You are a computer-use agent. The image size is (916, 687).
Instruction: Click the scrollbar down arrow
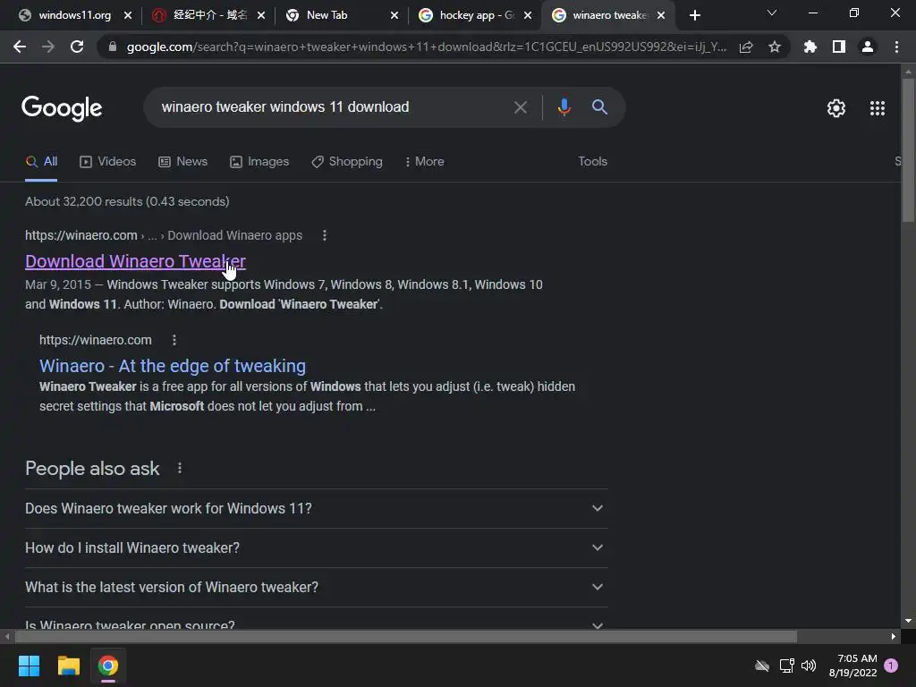[x=908, y=621]
